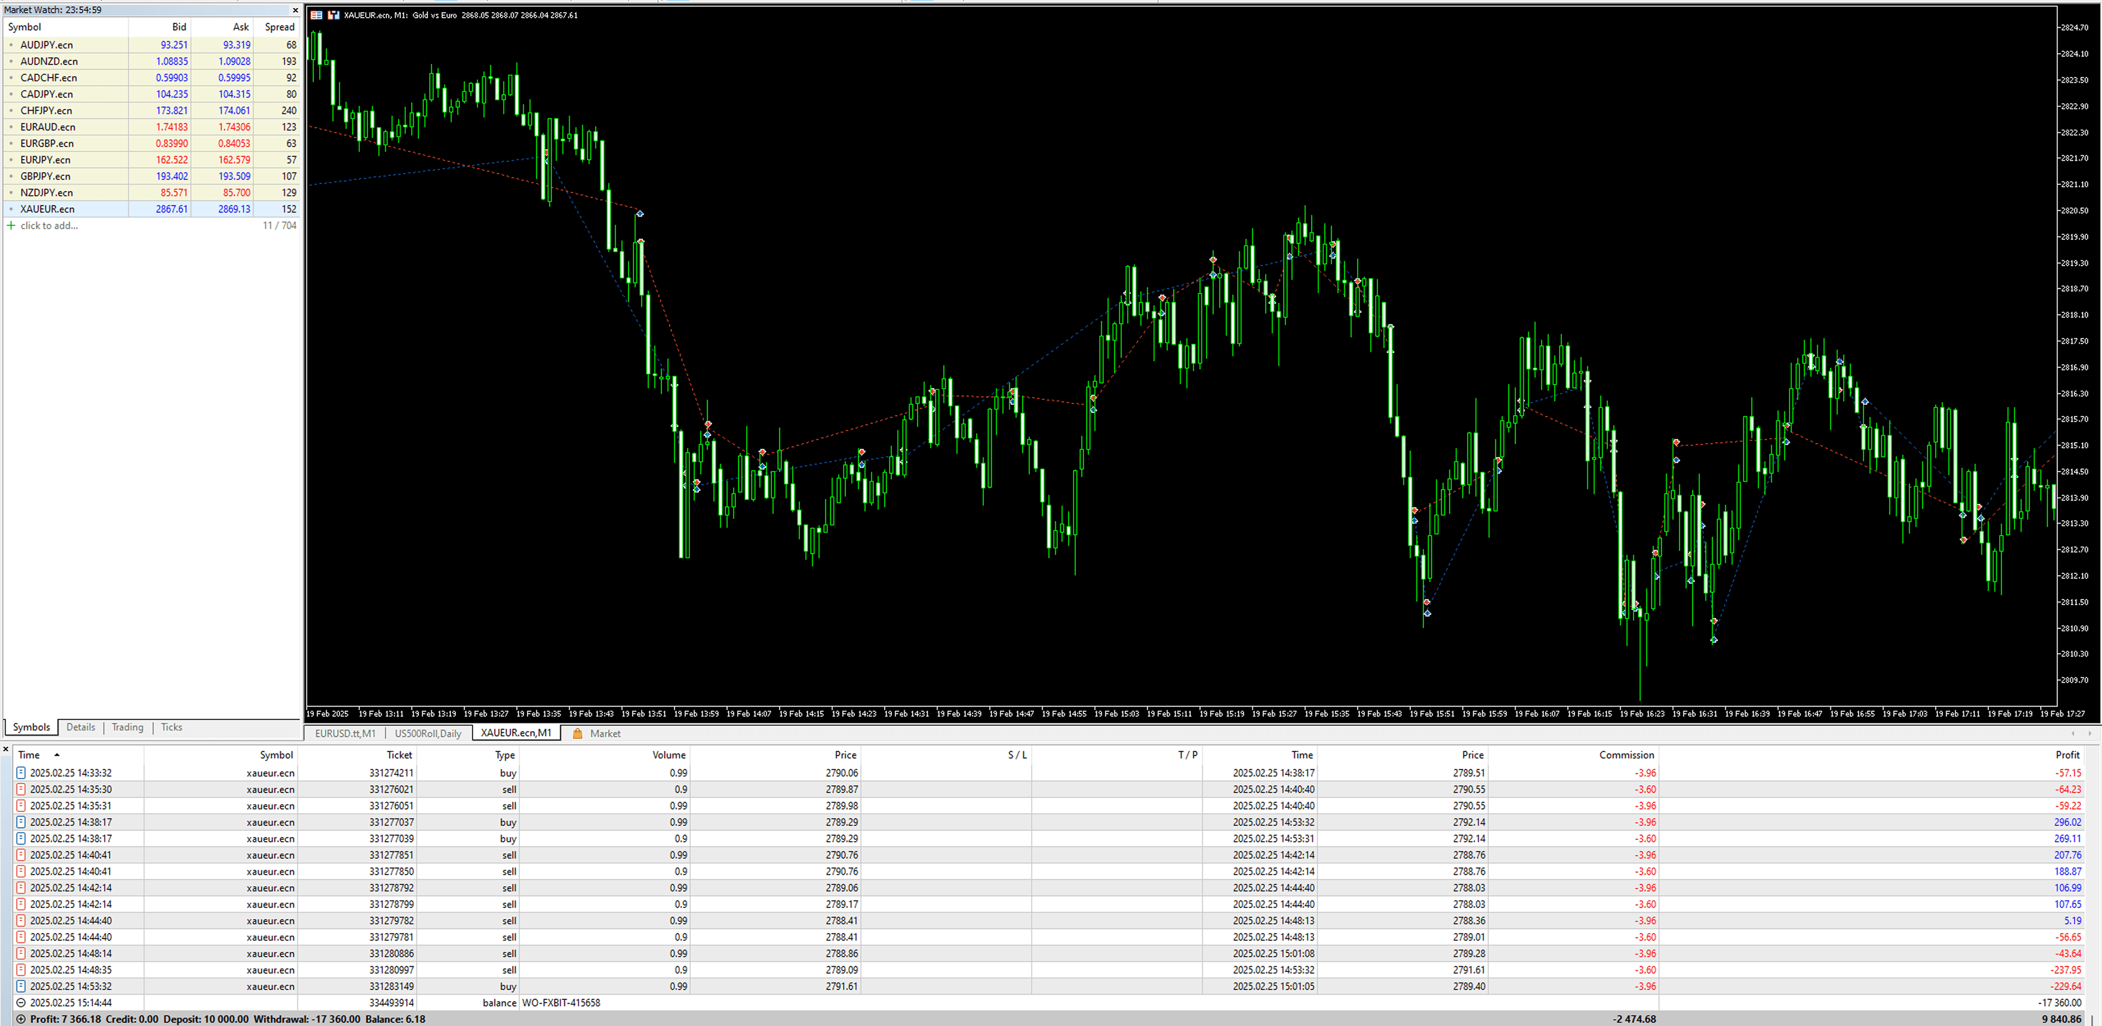2102x1026 pixels.
Task: Click sell order icon for ticket 331276021
Action: coord(21,789)
